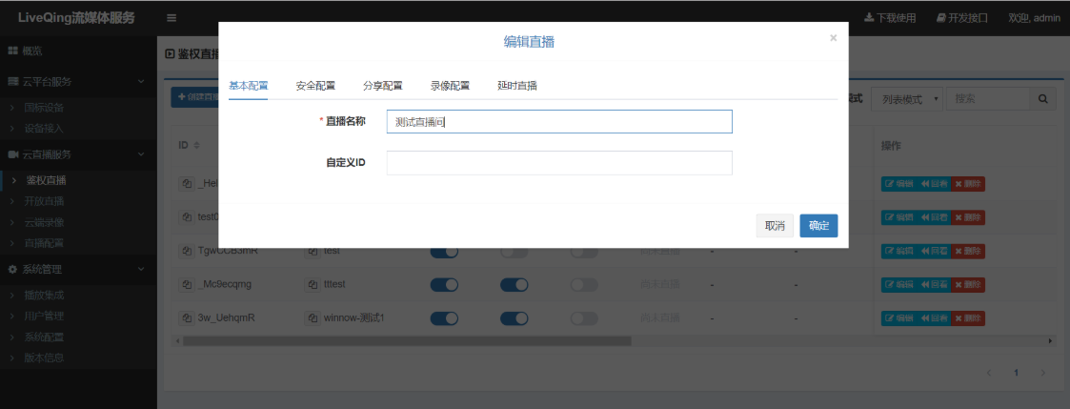Copy name icon beside tttest

click(312, 284)
